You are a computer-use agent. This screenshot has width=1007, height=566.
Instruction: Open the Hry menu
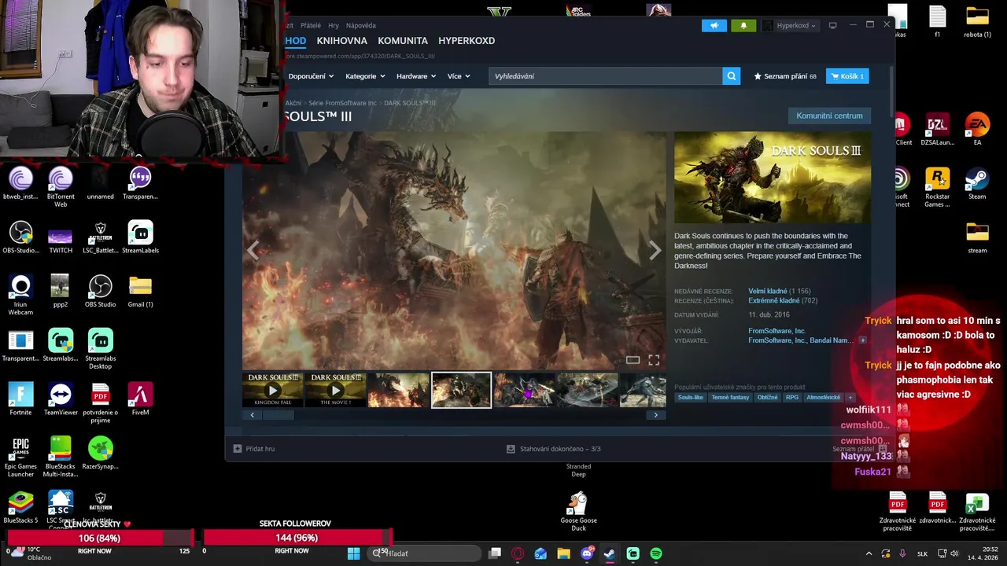[334, 26]
